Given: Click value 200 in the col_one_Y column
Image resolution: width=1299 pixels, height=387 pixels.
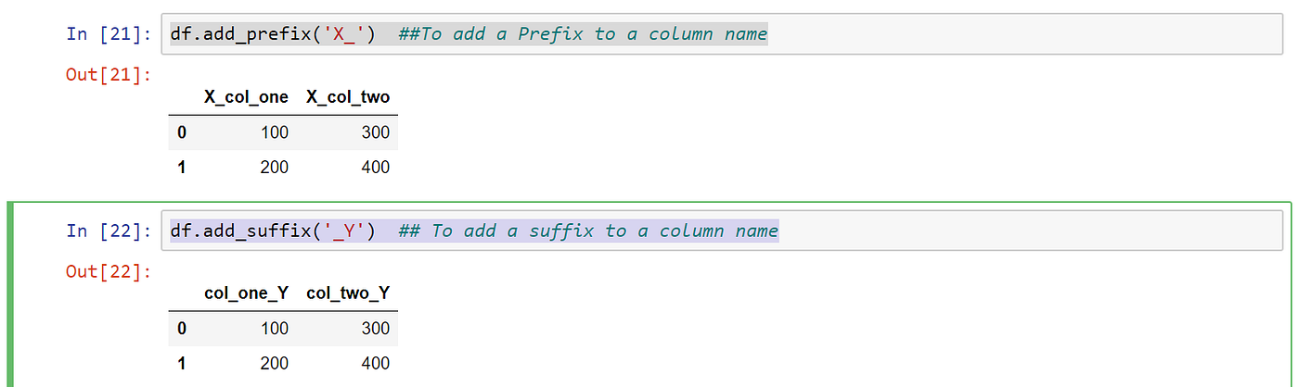Looking at the screenshot, I should click(275, 364).
